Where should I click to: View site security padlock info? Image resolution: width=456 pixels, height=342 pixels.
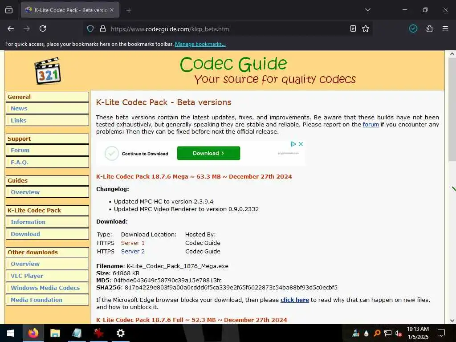[x=103, y=28]
